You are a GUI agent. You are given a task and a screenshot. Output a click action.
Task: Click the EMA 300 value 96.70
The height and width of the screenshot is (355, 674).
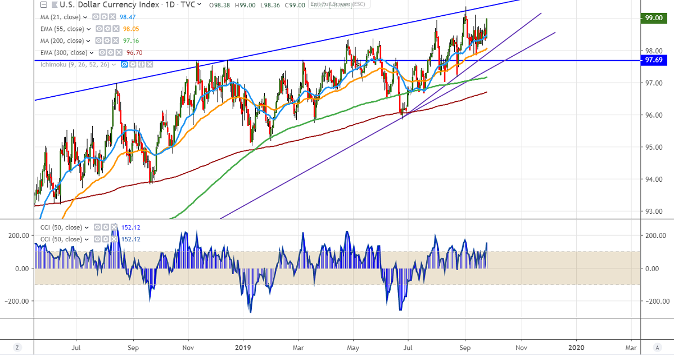(134, 52)
